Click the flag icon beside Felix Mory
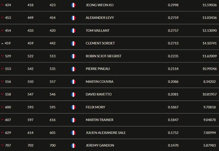 tap(73, 107)
